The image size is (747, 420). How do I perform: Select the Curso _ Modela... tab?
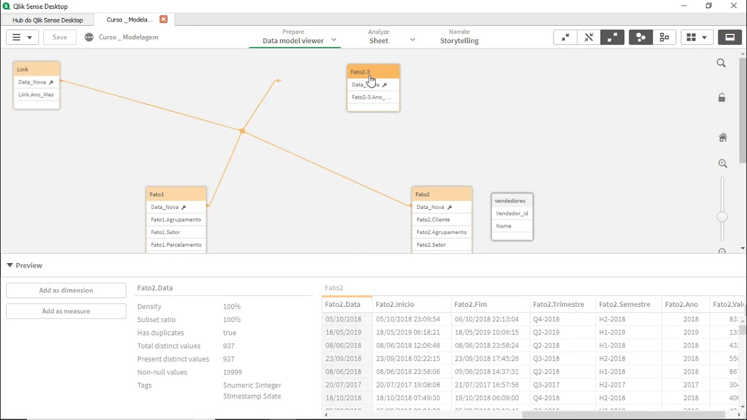[129, 20]
